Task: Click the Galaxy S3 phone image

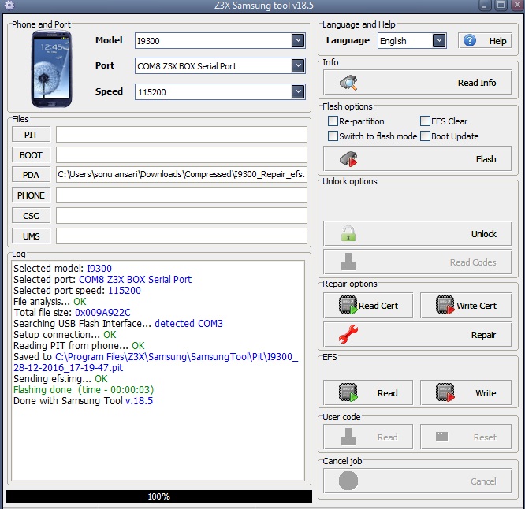Action: [x=51, y=69]
